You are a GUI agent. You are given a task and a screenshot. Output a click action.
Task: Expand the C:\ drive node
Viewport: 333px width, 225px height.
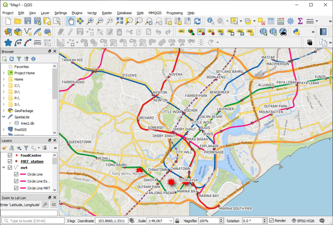pos(4,85)
